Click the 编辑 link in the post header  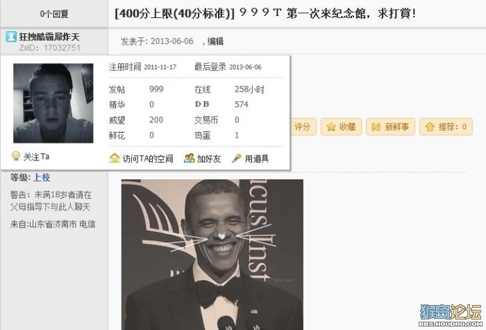tap(215, 41)
